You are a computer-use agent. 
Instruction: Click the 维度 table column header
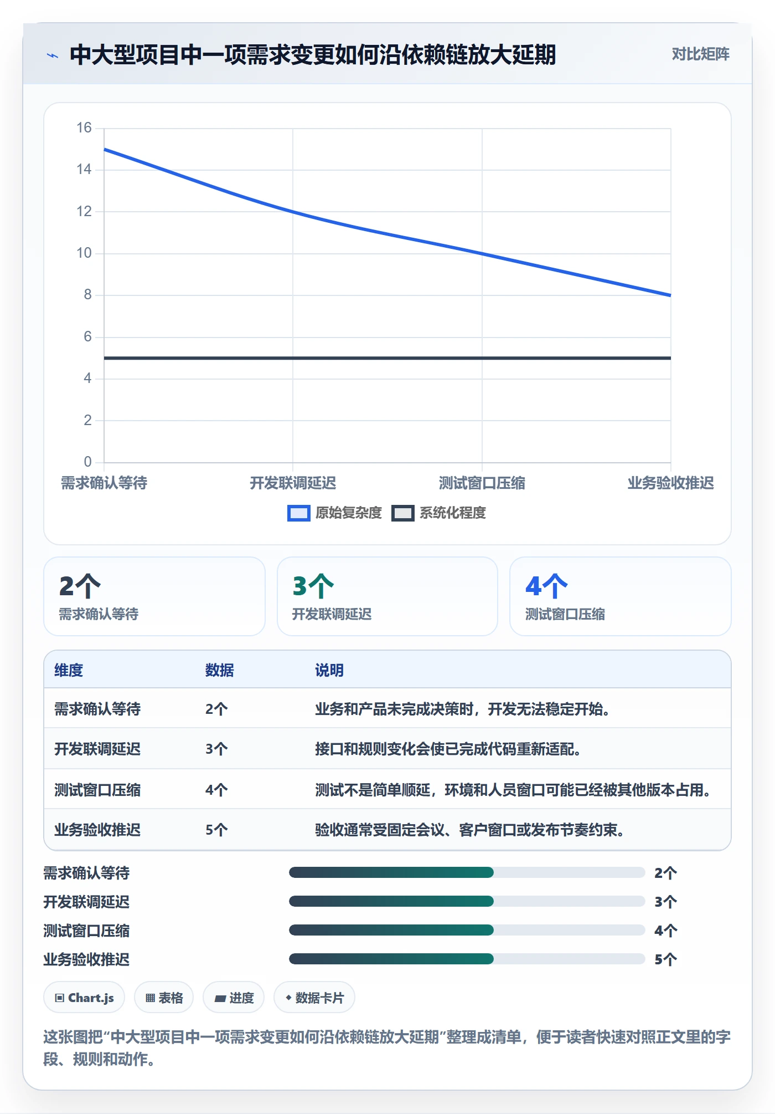(69, 671)
